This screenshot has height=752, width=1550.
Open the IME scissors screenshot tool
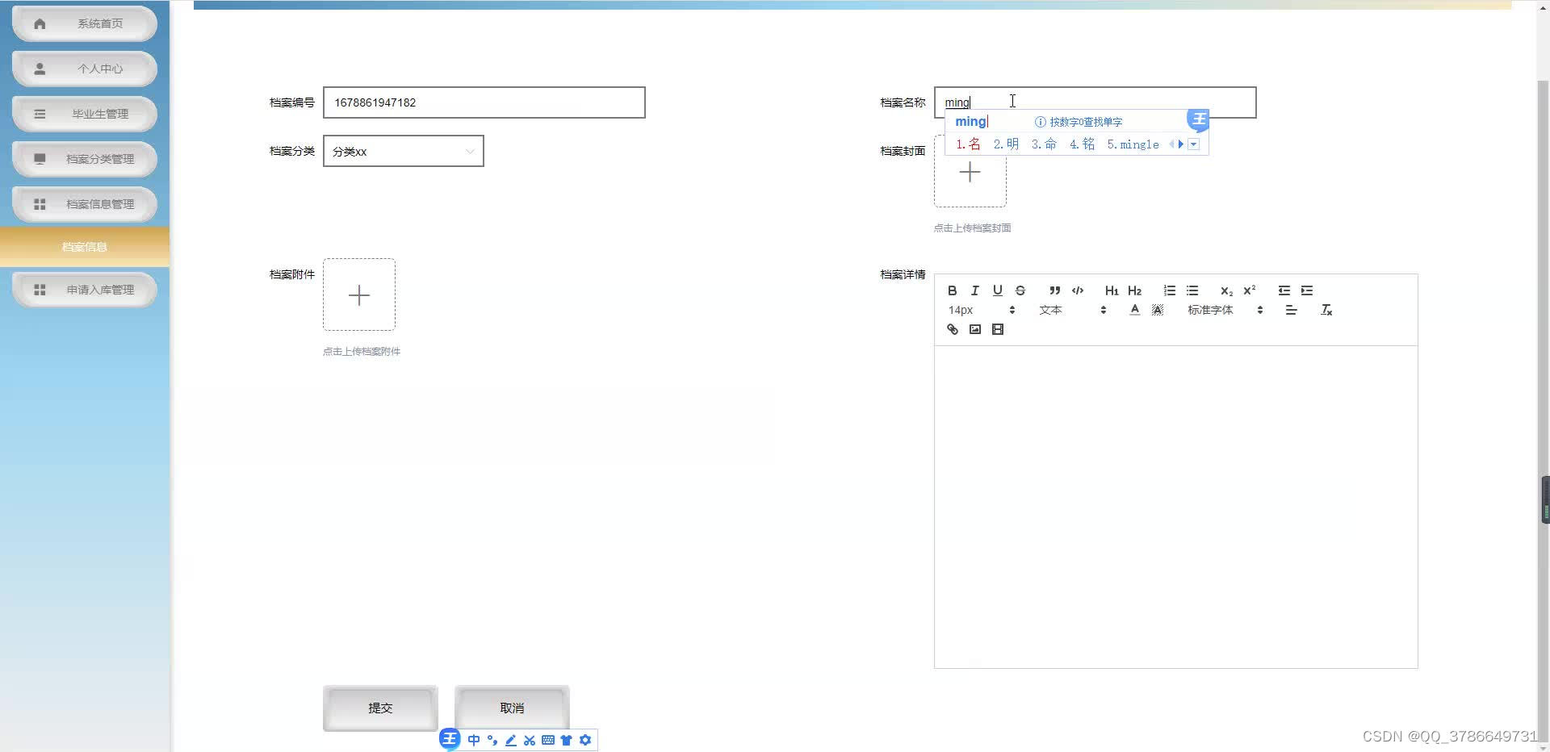click(530, 740)
